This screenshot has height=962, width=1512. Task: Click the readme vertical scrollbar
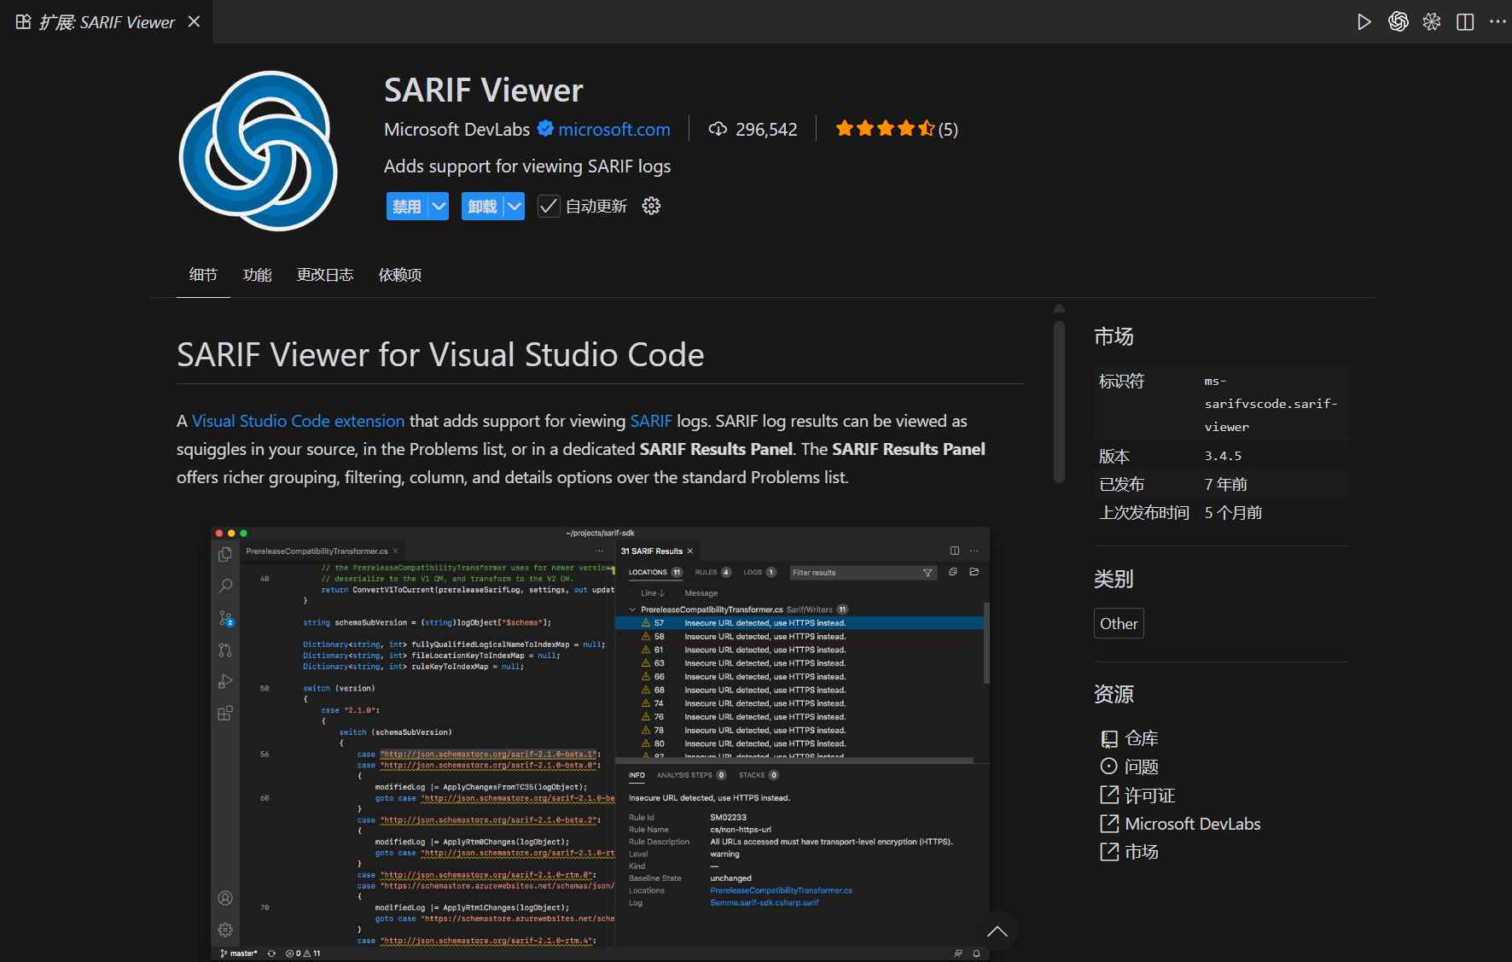pyautogui.click(x=1059, y=401)
